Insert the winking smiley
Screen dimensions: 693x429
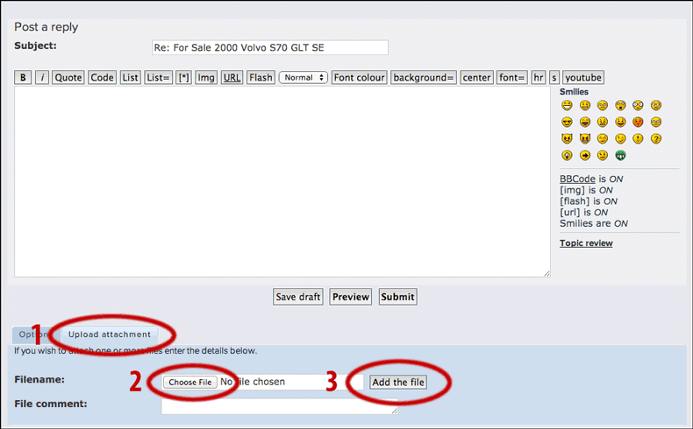click(x=620, y=139)
